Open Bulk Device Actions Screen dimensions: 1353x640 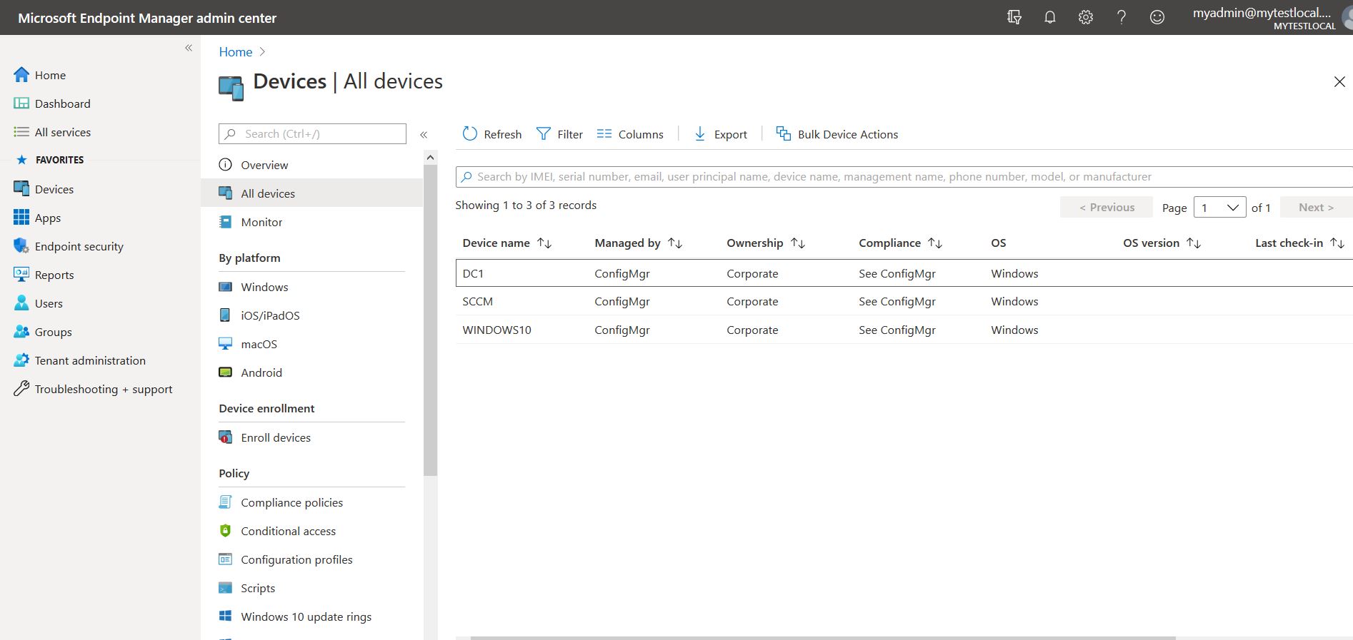(837, 134)
